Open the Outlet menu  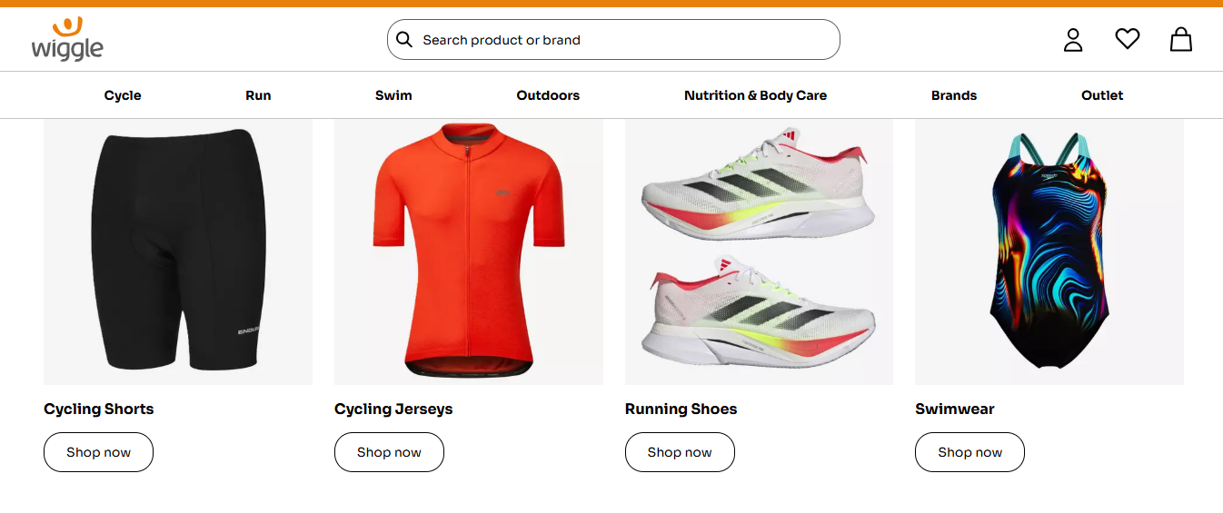1102,95
